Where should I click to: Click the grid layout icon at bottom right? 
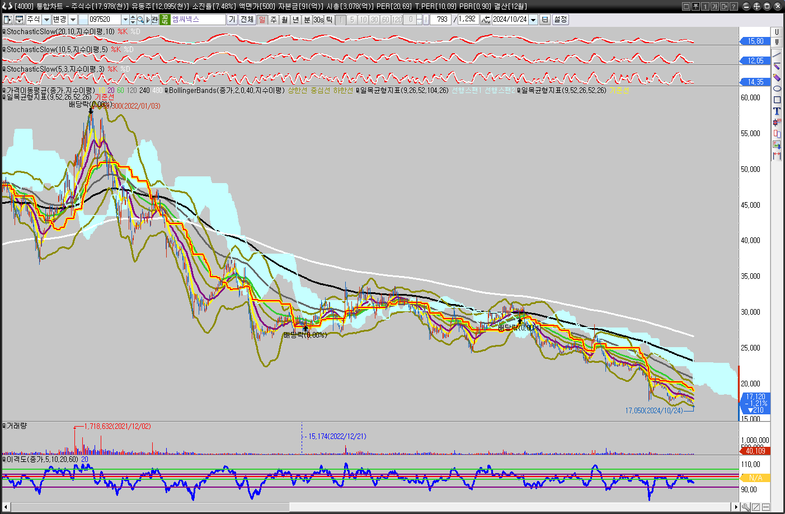(x=766, y=507)
